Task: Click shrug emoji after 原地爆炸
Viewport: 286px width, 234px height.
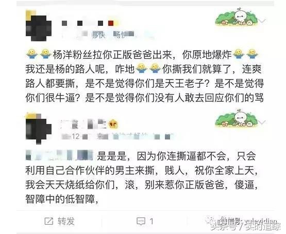Action: [239, 54]
